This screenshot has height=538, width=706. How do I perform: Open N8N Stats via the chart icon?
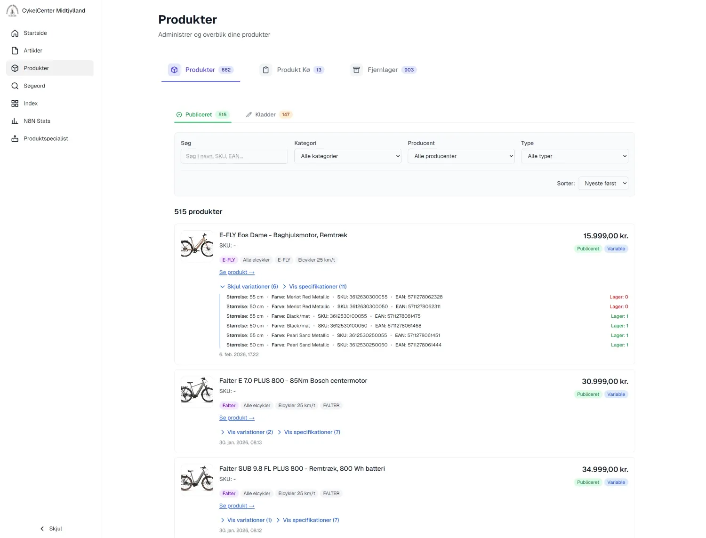pyautogui.click(x=15, y=121)
